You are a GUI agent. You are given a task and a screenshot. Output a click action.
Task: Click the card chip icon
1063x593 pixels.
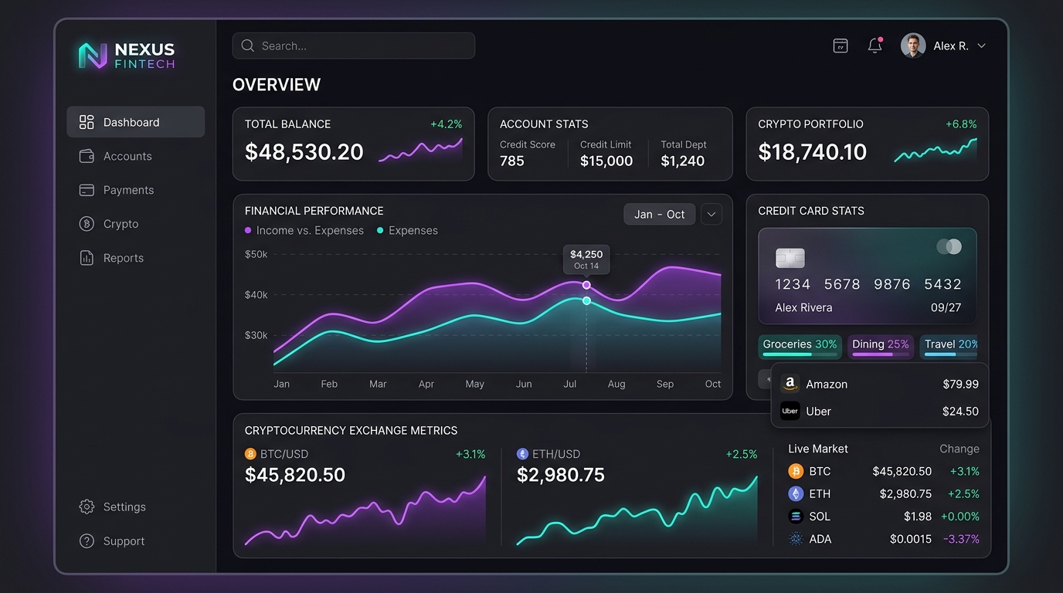[790, 258]
